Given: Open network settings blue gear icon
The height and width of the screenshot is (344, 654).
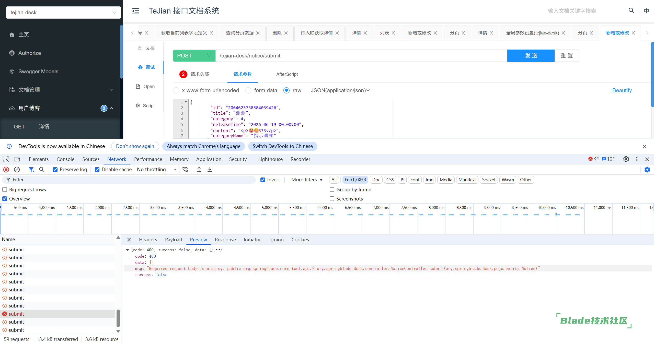Looking at the screenshot, I should pyautogui.click(x=647, y=169).
